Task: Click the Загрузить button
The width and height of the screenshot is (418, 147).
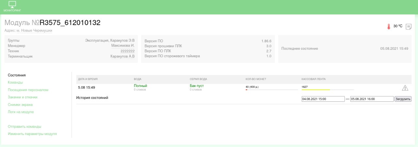Action: click(403, 99)
